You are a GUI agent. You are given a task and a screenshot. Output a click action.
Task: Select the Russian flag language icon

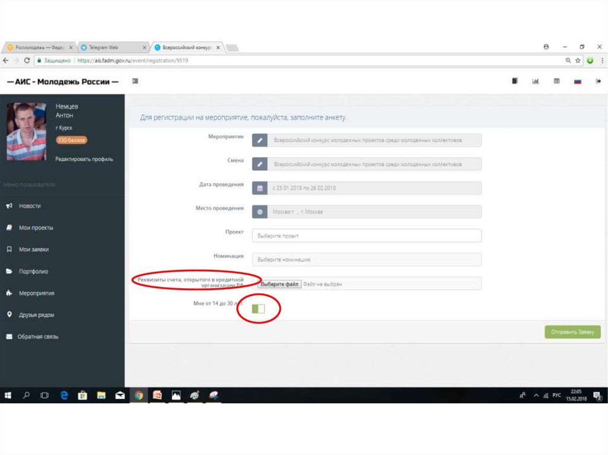[x=577, y=82]
